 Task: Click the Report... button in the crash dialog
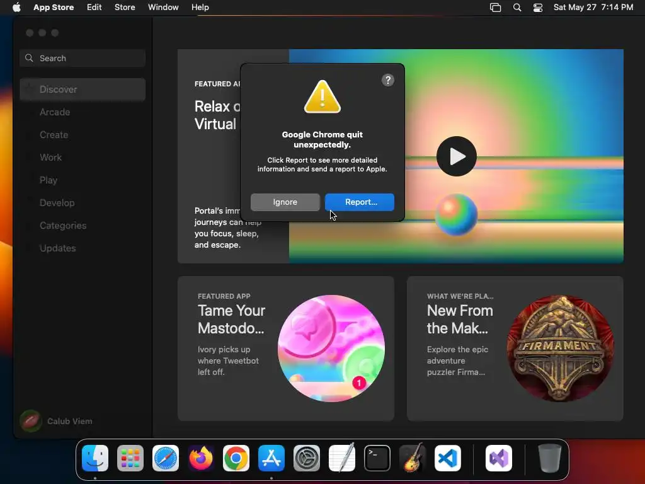point(360,202)
